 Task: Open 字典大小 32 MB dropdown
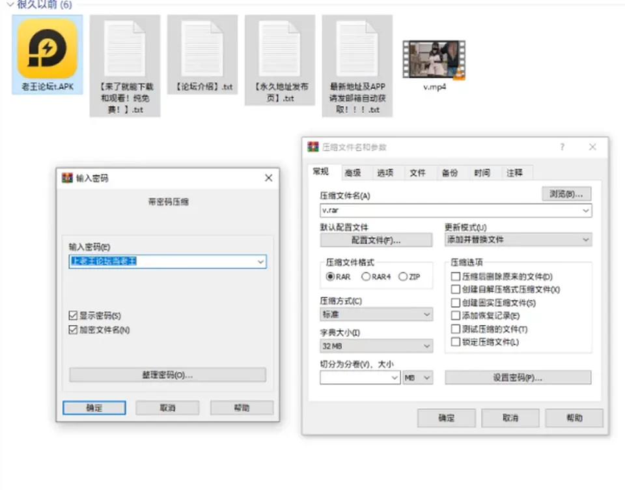pos(376,345)
